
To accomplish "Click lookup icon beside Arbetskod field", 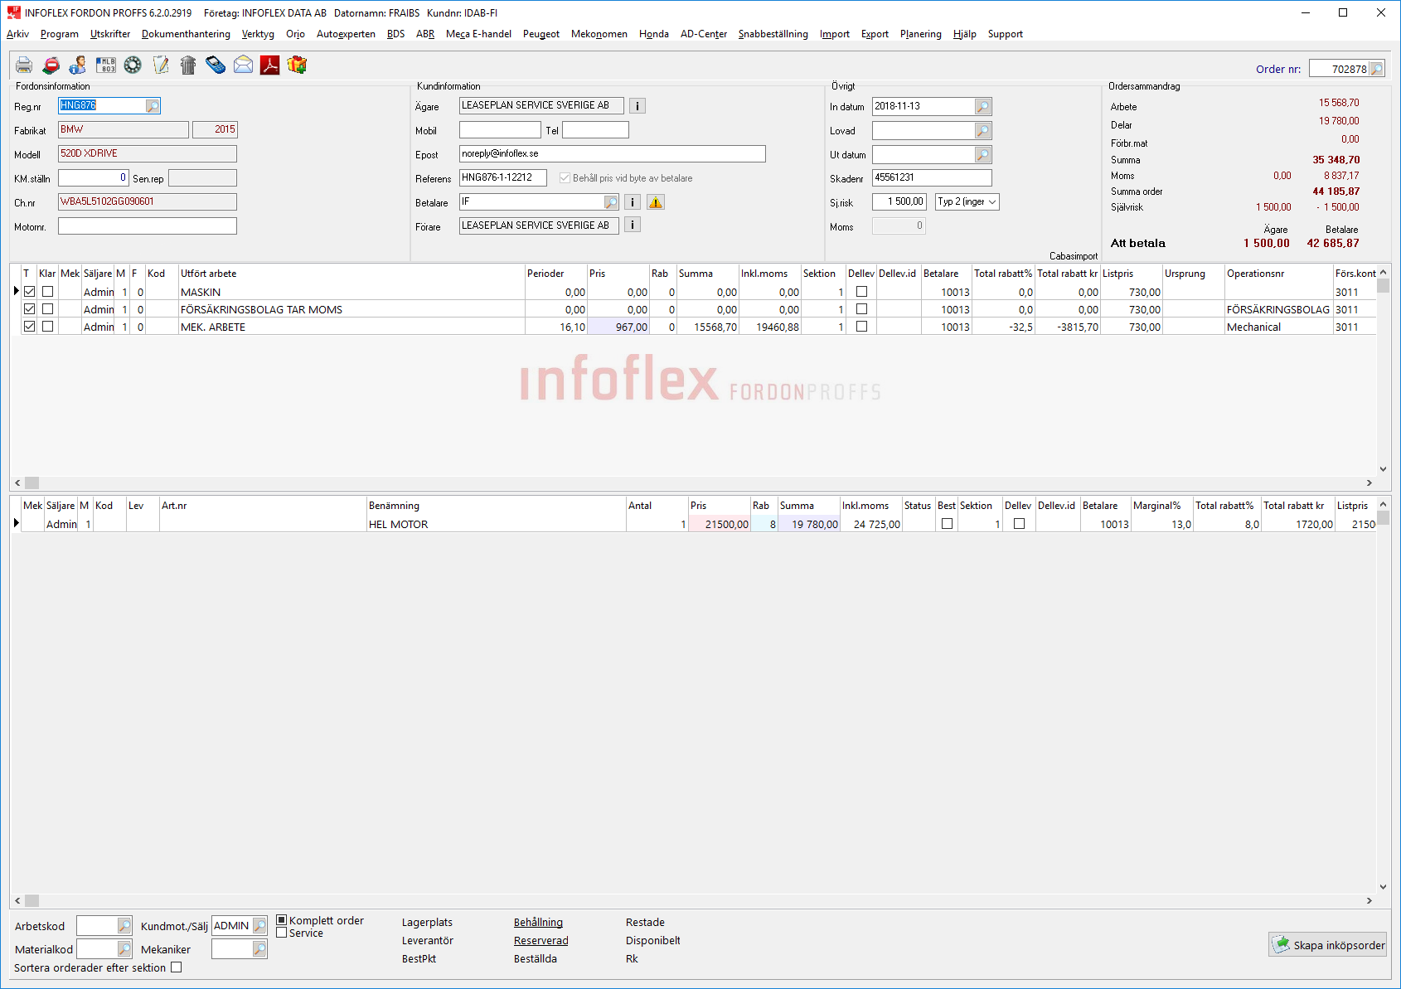I will click(x=124, y=925).
